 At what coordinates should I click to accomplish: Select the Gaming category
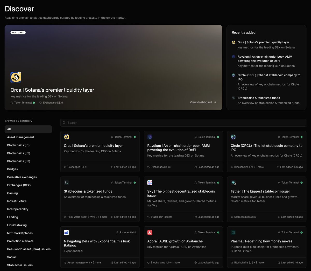tap(28, 193)
